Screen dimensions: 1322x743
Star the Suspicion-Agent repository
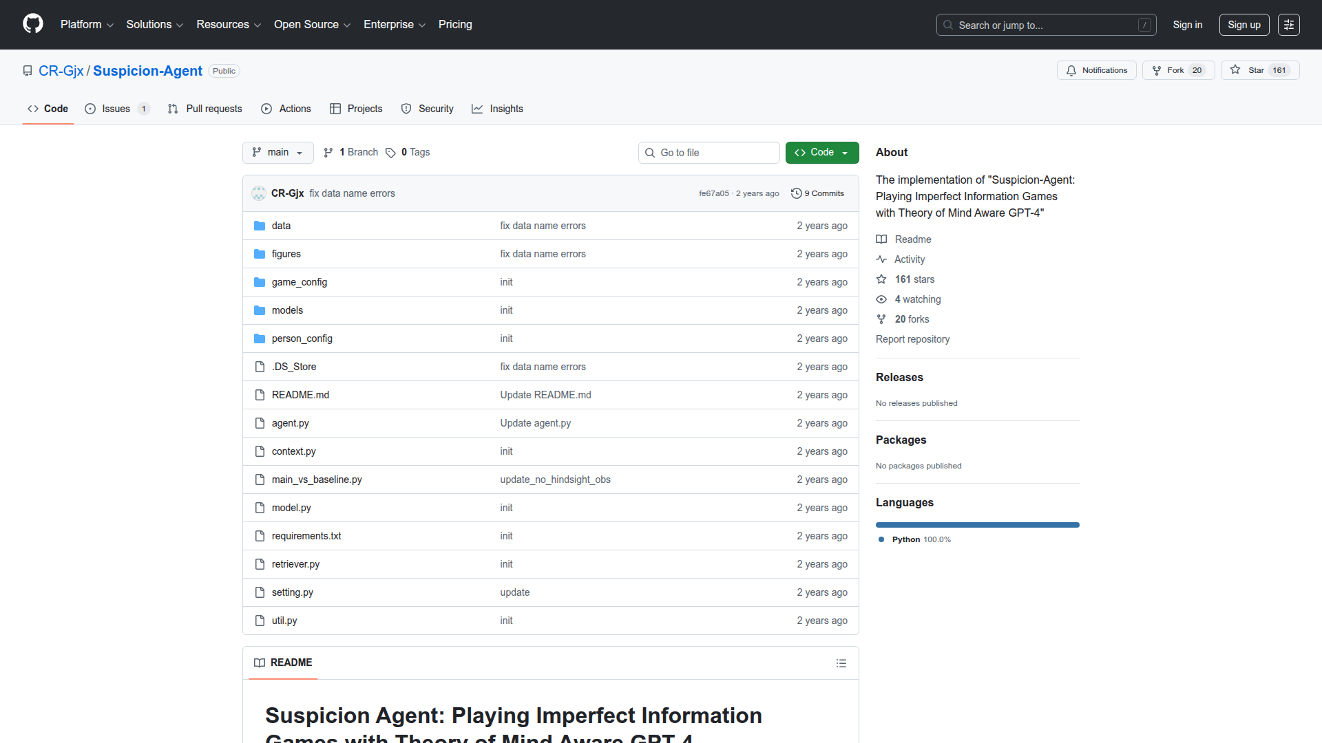click(1257, 69)
